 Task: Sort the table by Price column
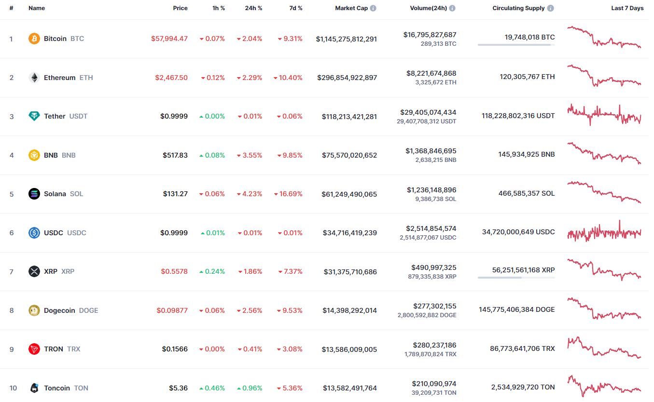click(x=180, y=8)
